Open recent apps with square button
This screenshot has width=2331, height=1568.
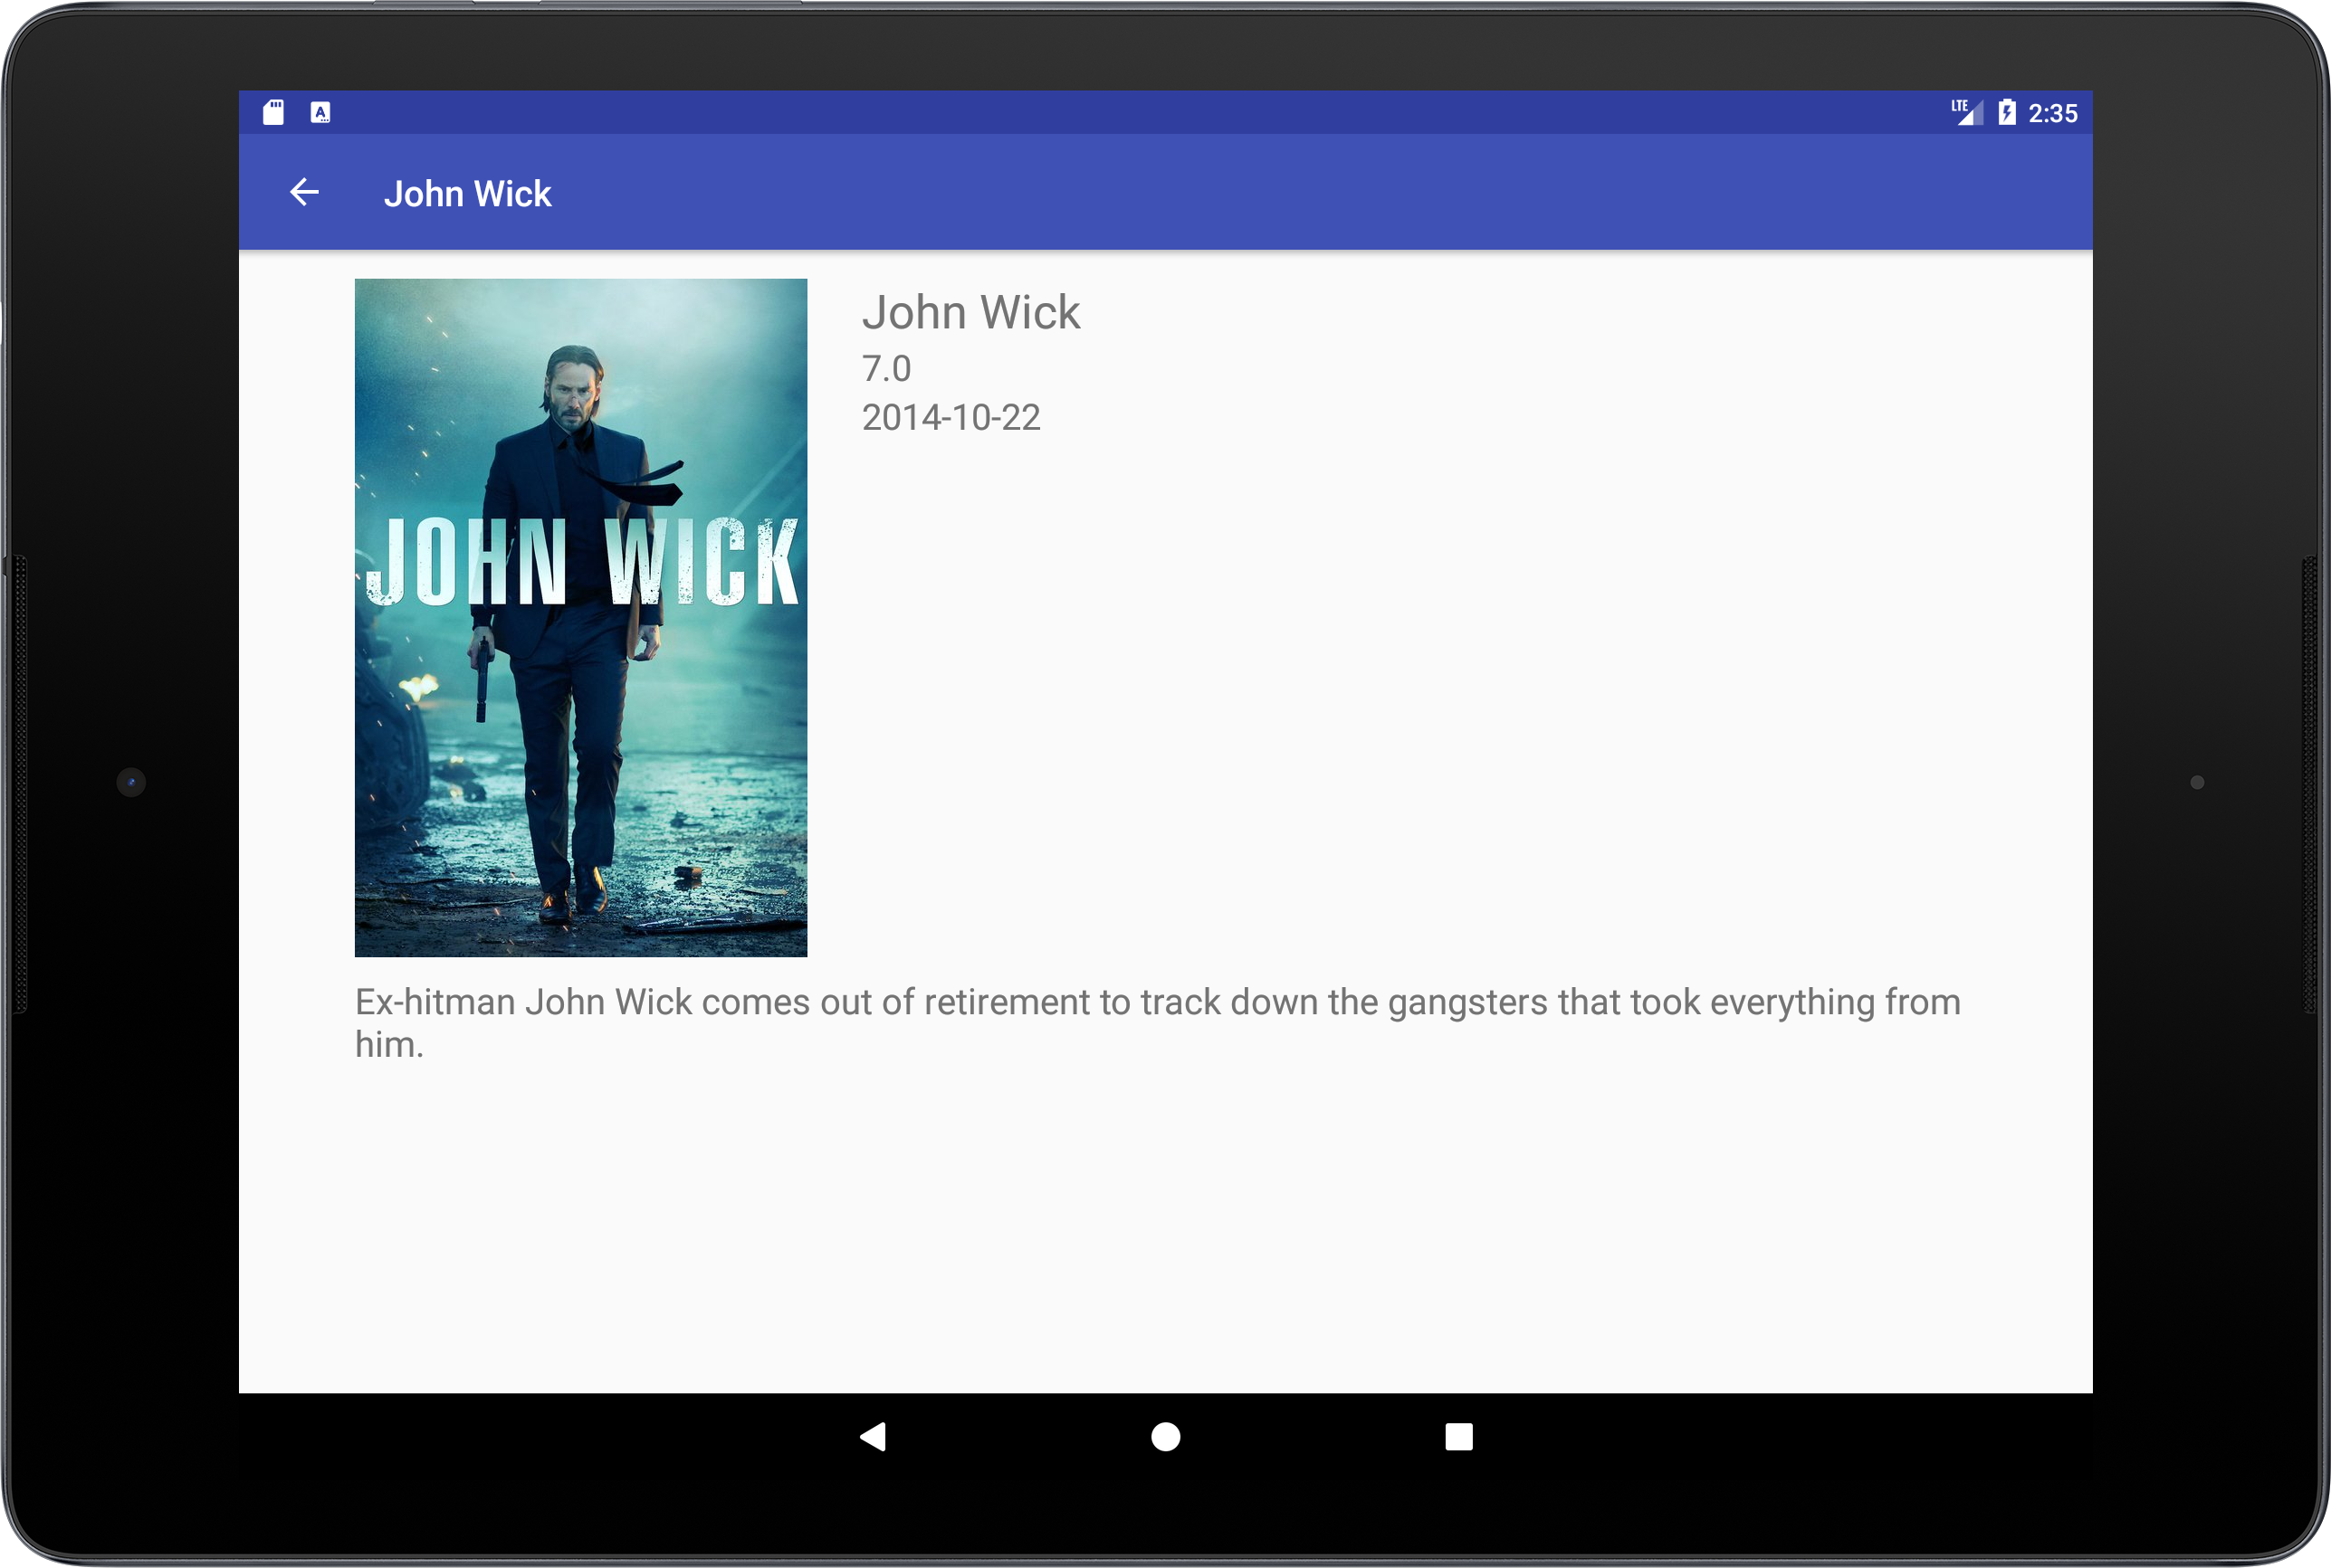pos(1458,1437)
